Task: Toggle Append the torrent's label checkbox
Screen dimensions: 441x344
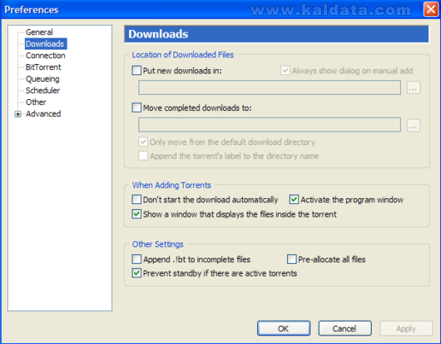Action: (143, 156)
